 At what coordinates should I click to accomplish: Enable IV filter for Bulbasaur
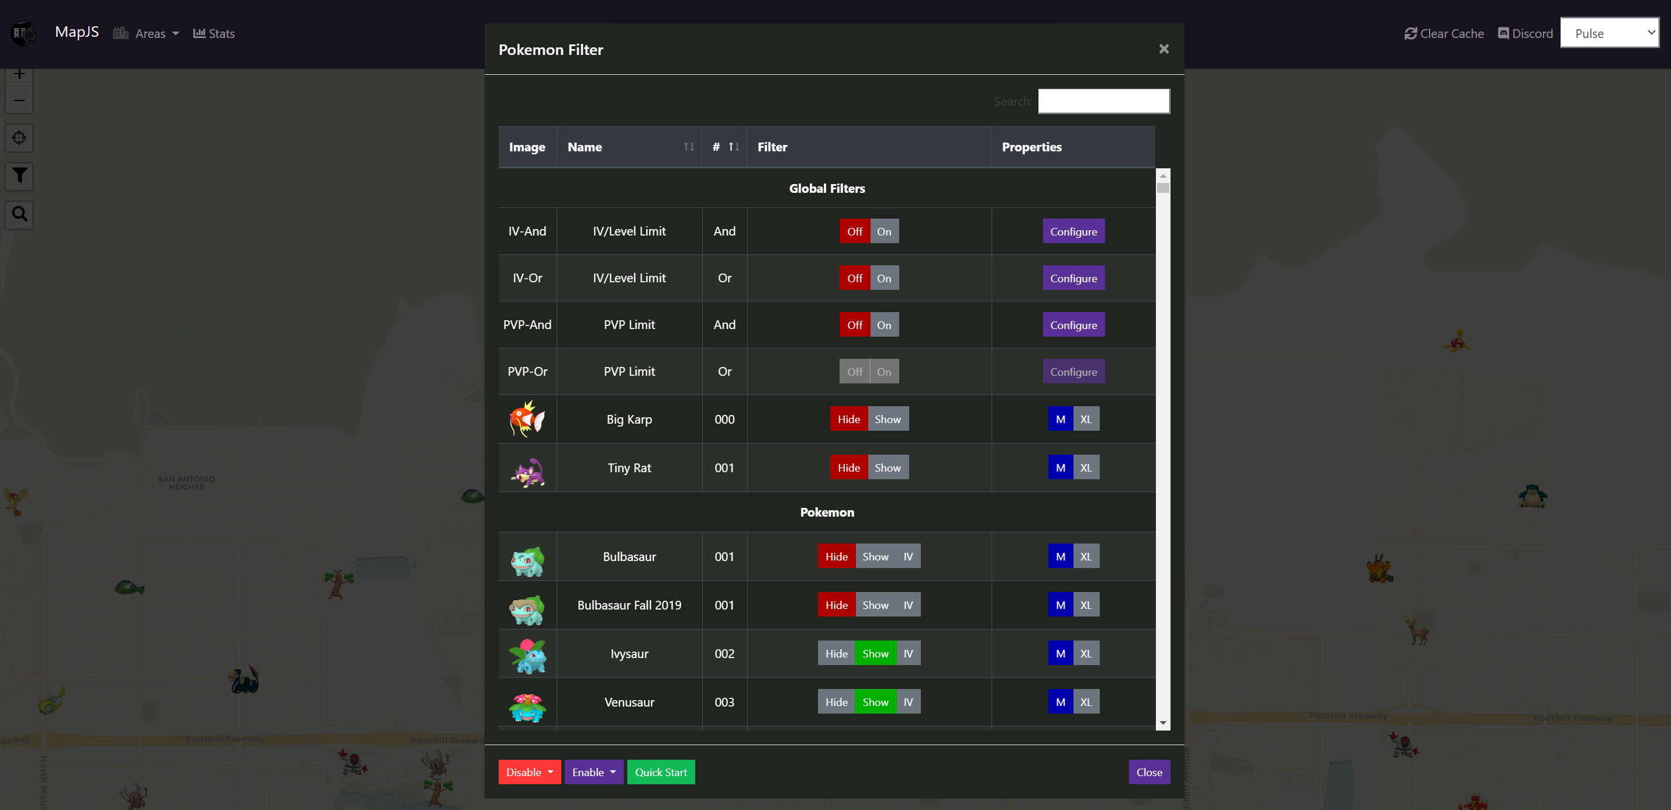click(907, 556)
